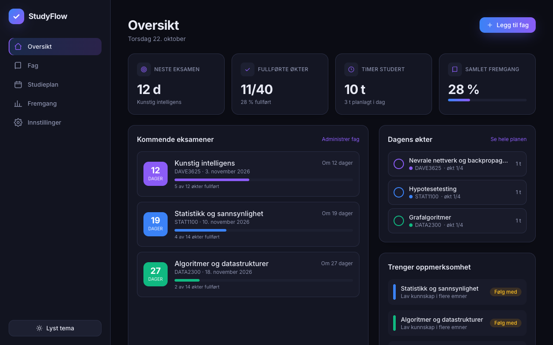553x345 pixels.
Task: Toggle to Lyst tema
Action: [x=55, y=328]
